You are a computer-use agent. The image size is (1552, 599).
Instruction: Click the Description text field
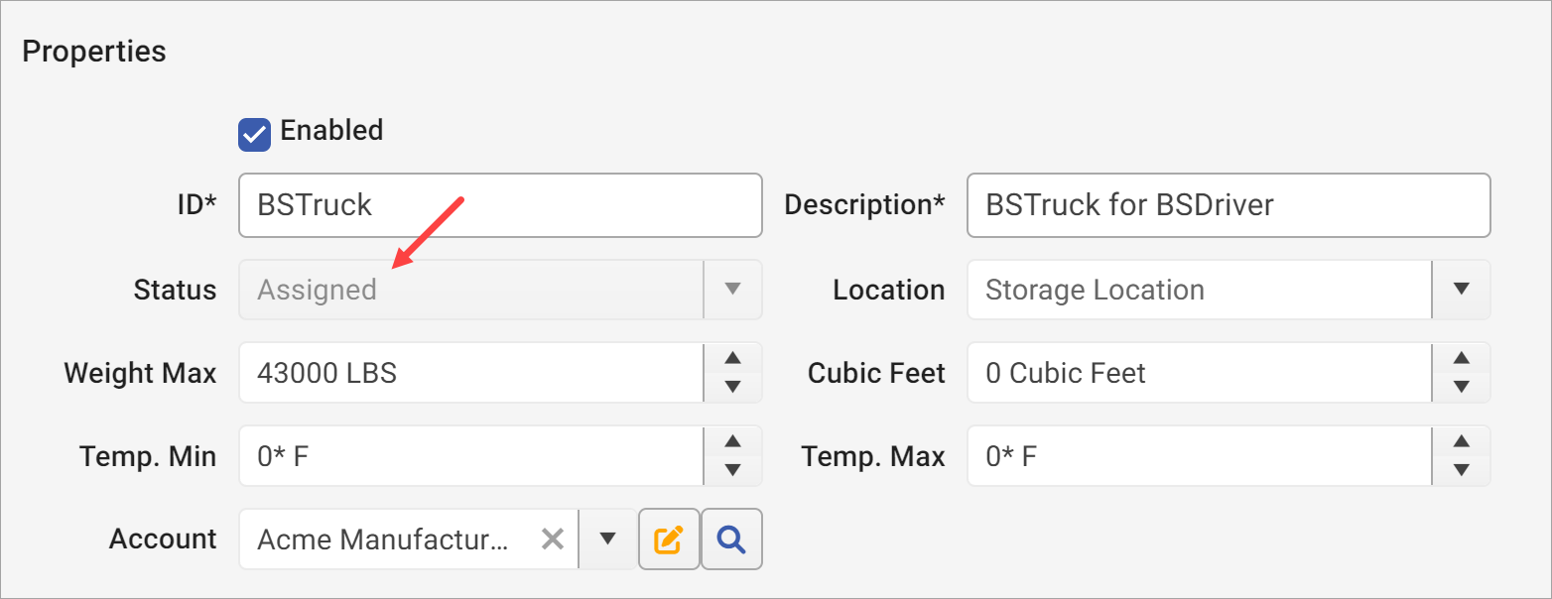point(1228,205)
